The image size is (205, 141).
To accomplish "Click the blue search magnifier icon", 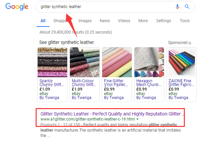I will click(x=187, y=7).
